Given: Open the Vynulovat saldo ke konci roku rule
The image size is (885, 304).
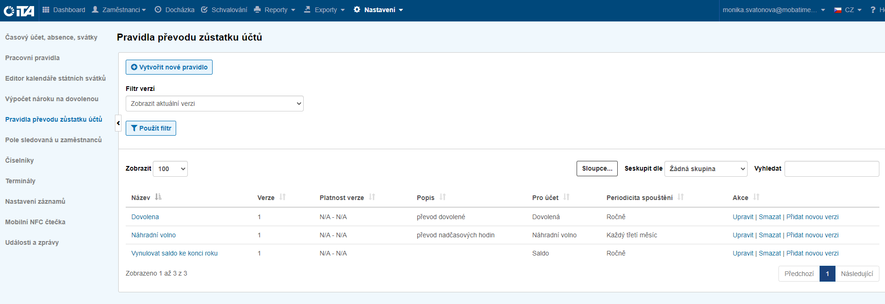Looking at the screenshot, I should coord(174,253).
